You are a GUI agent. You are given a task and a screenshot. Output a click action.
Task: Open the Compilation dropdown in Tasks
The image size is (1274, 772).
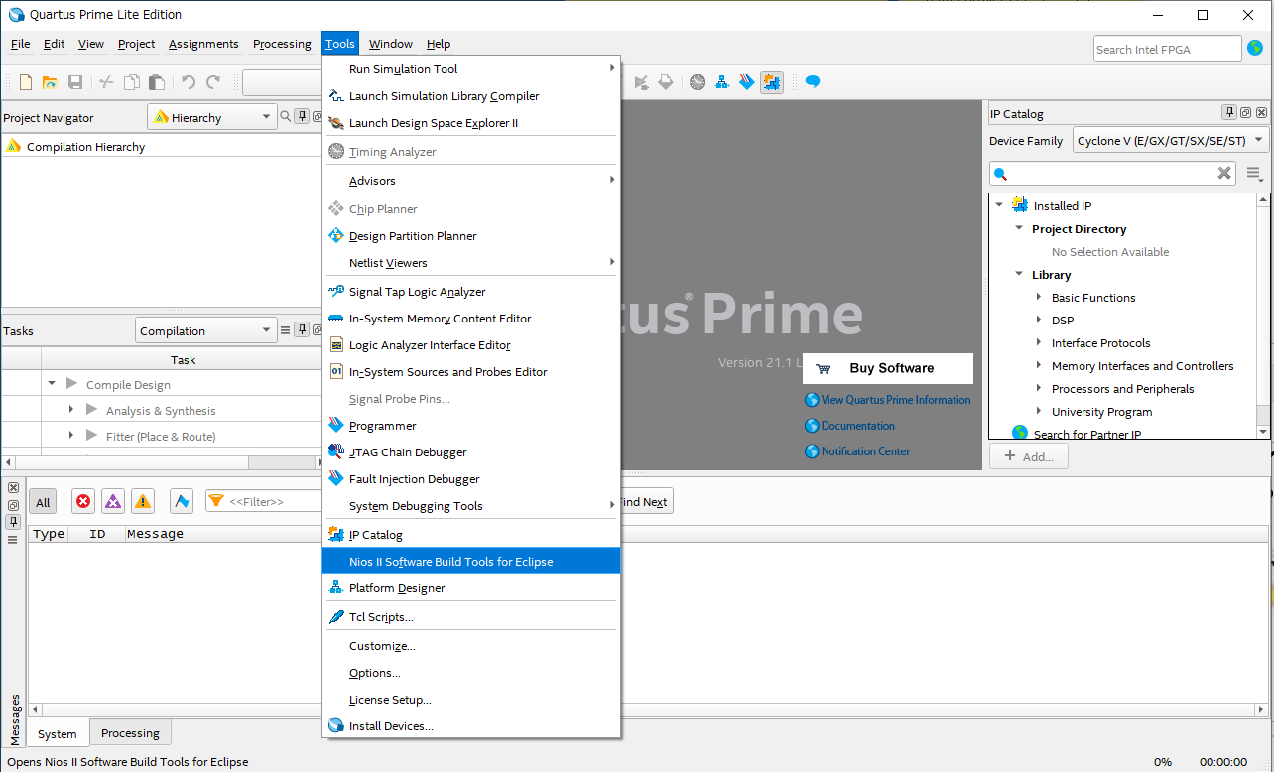tap(205, 330)
